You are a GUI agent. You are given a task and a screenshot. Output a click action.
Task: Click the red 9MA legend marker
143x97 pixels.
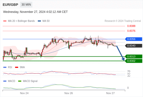(17, 67)
